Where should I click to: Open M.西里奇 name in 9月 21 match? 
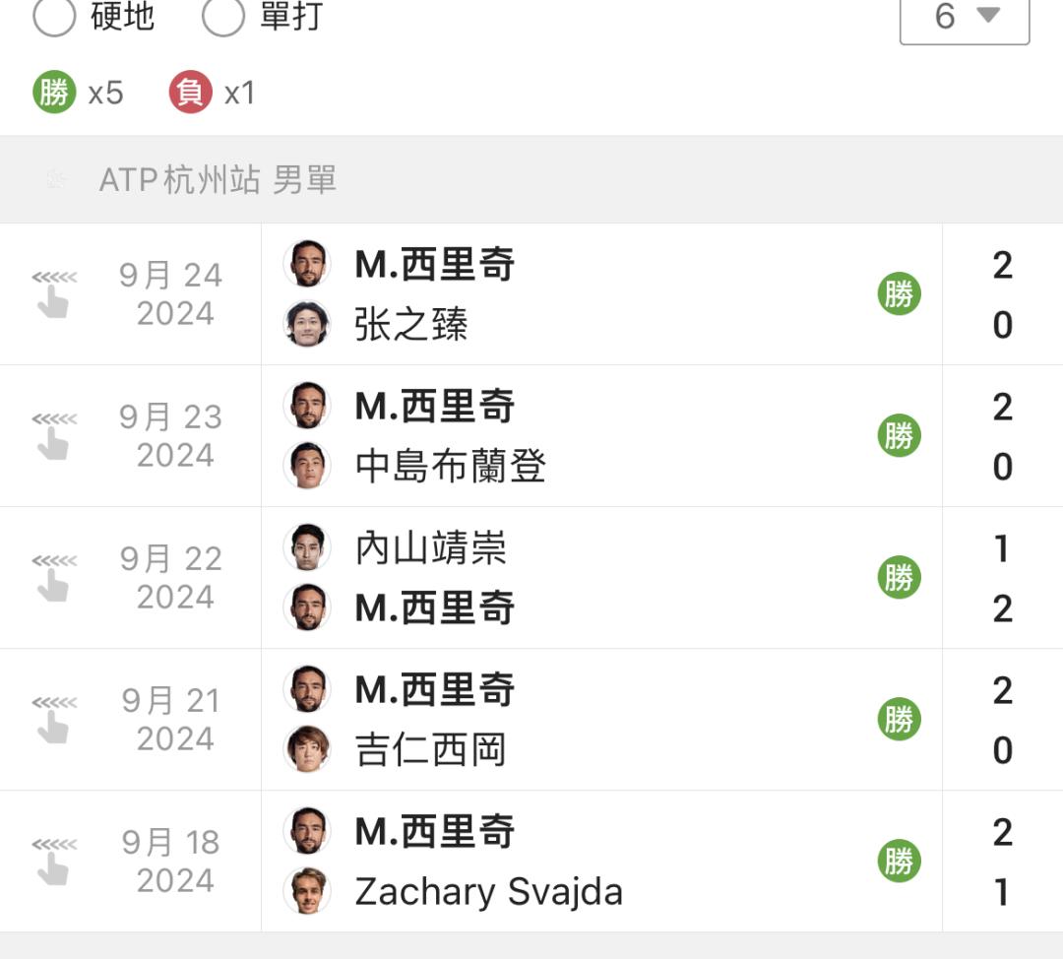click(434, 690)
